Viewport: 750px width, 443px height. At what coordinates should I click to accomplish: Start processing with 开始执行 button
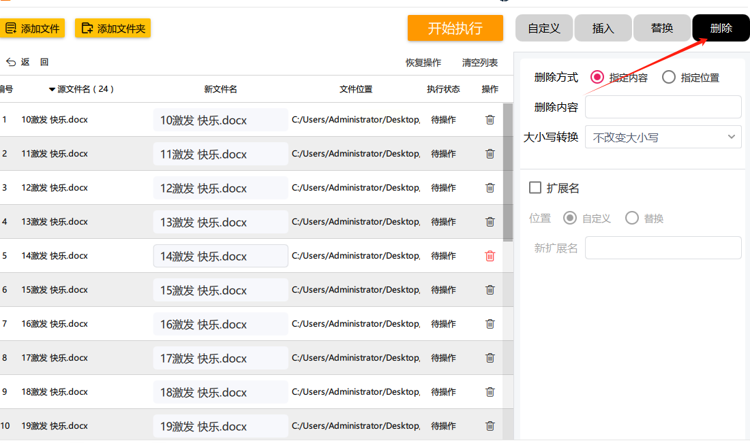click(455, 28)
